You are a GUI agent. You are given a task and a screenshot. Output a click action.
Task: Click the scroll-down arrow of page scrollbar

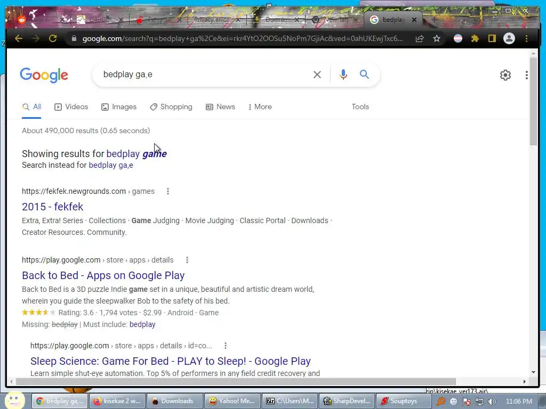click(x=533, y=372)
